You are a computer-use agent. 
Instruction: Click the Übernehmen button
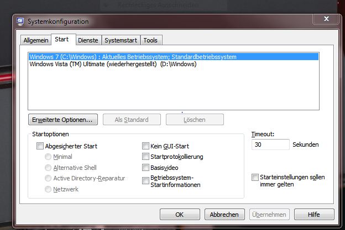[269, 214]
